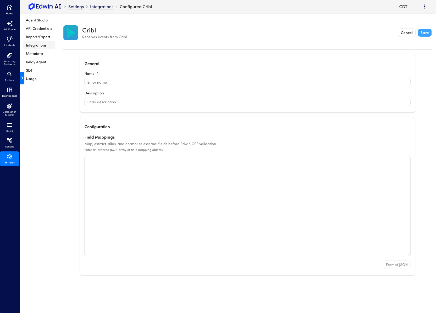
Task: Open Import/Export settings section
Action: pos(38,37)
